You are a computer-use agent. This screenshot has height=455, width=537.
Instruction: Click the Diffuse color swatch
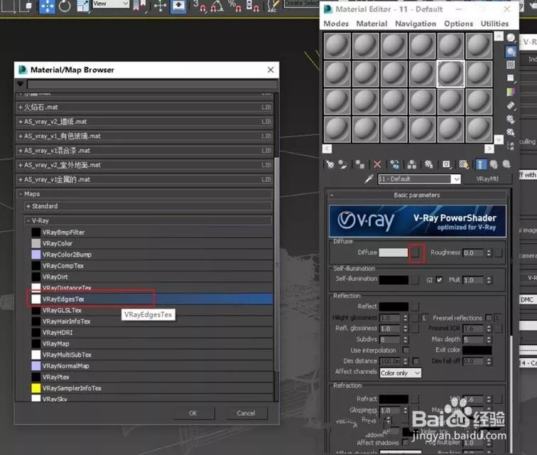click(x=394, y=252)
